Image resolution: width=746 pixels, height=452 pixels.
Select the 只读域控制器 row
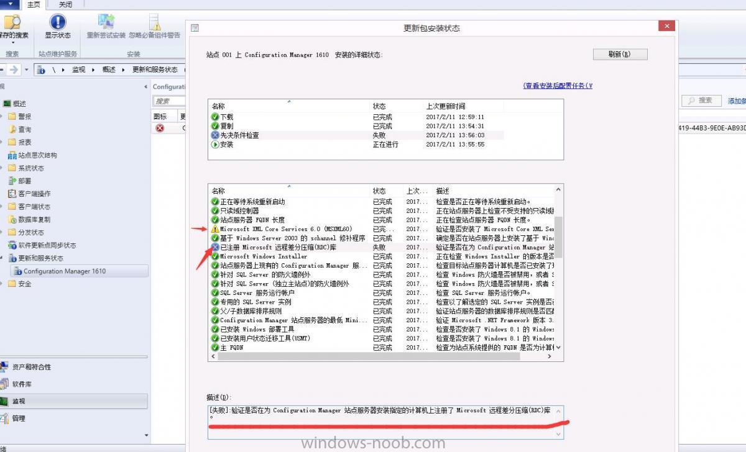tap(381, 211)
